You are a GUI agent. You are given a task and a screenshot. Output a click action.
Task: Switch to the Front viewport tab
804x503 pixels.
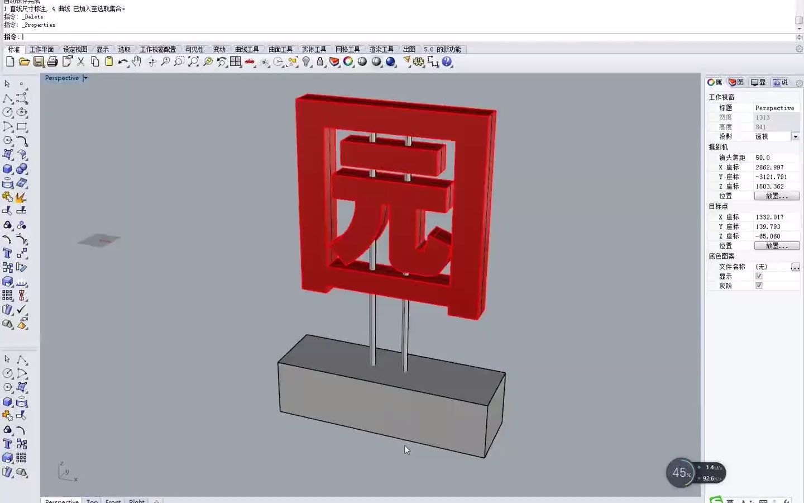pyautogui.click(x=113, y=500)
